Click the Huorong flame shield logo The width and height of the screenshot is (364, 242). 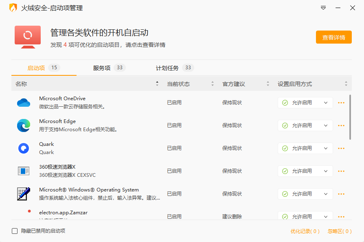tap(13, 8)
